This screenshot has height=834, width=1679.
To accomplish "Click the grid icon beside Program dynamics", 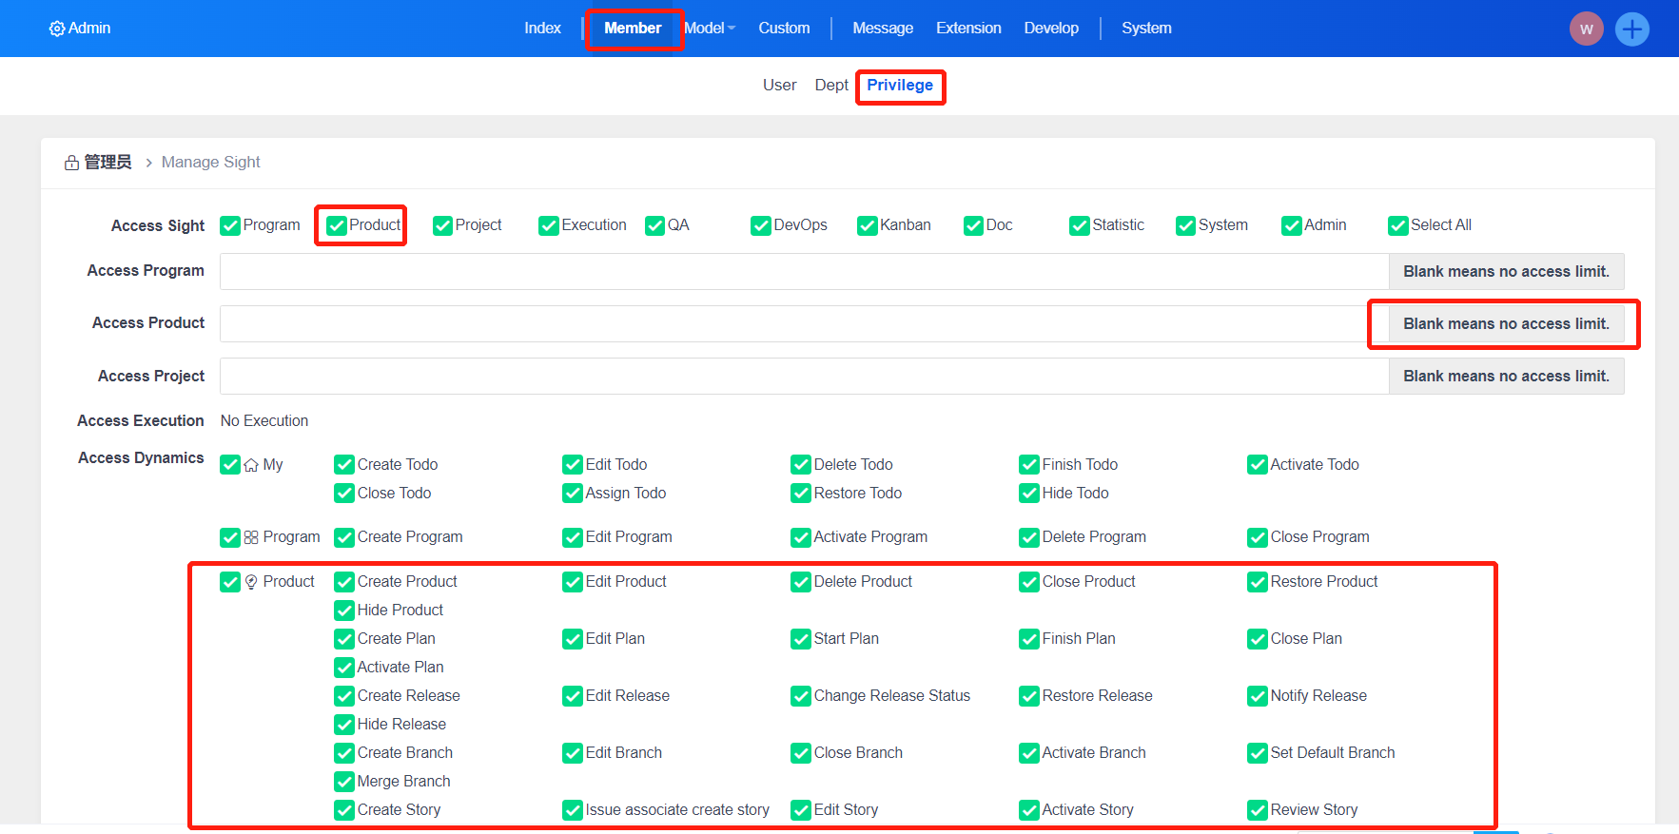I will (x=251, y=537).
